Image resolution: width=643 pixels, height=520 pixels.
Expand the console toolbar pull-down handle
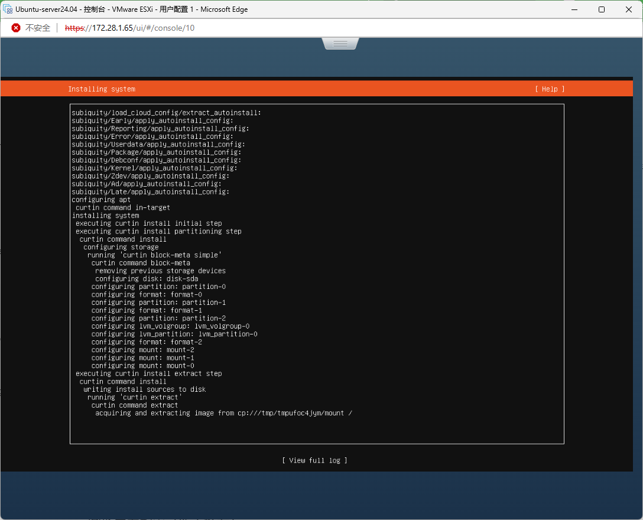coord(340,44)
